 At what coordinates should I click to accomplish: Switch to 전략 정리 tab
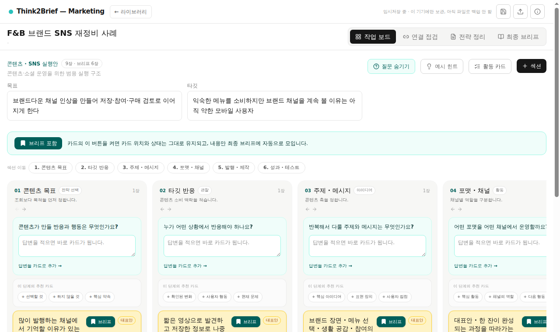coord(468,37)
